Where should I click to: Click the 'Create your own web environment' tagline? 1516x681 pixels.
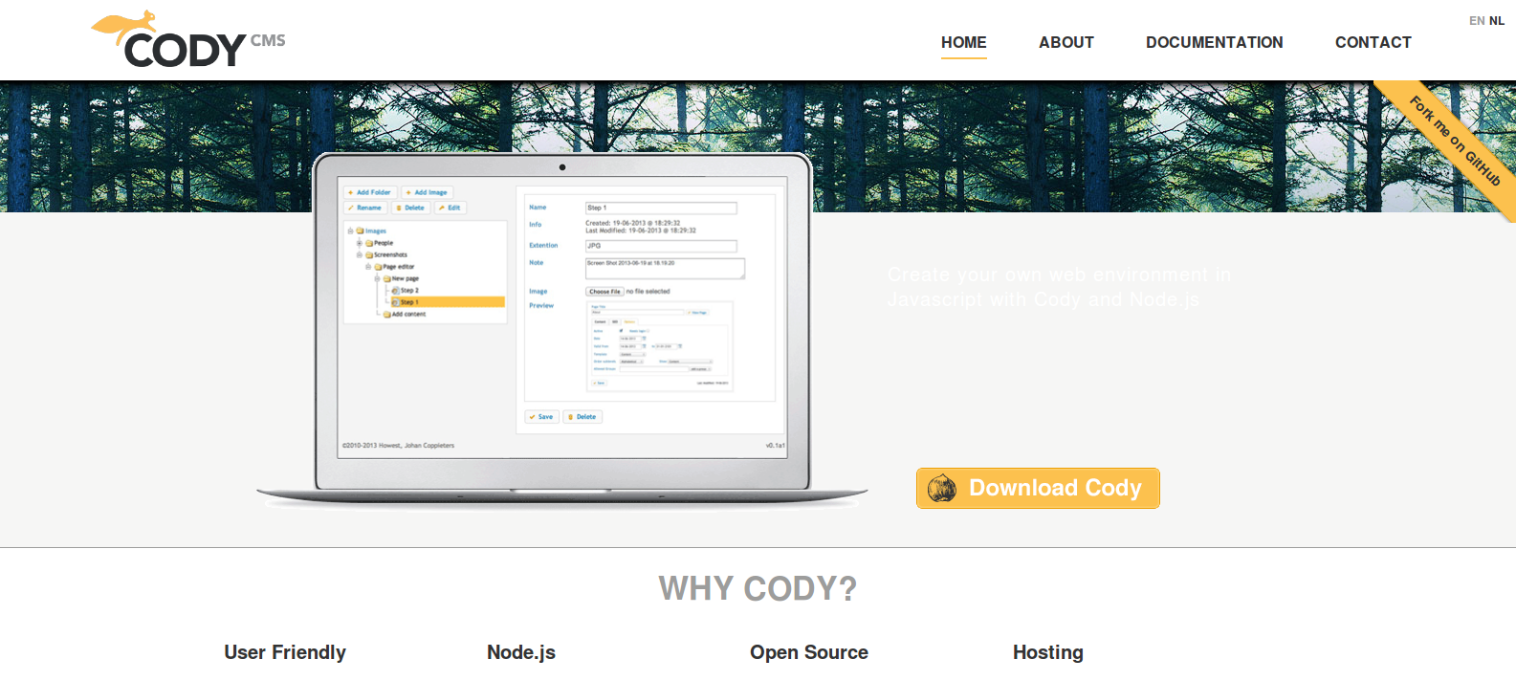(x=1059, y=287)
